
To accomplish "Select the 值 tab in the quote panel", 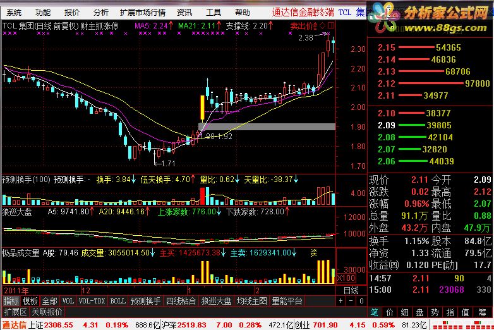I will coord(466,312).
